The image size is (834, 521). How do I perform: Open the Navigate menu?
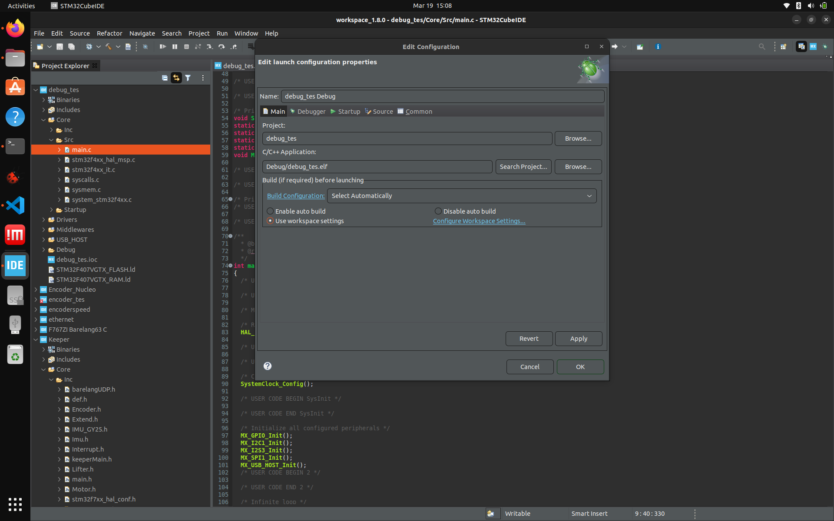(x=142, y=33)
